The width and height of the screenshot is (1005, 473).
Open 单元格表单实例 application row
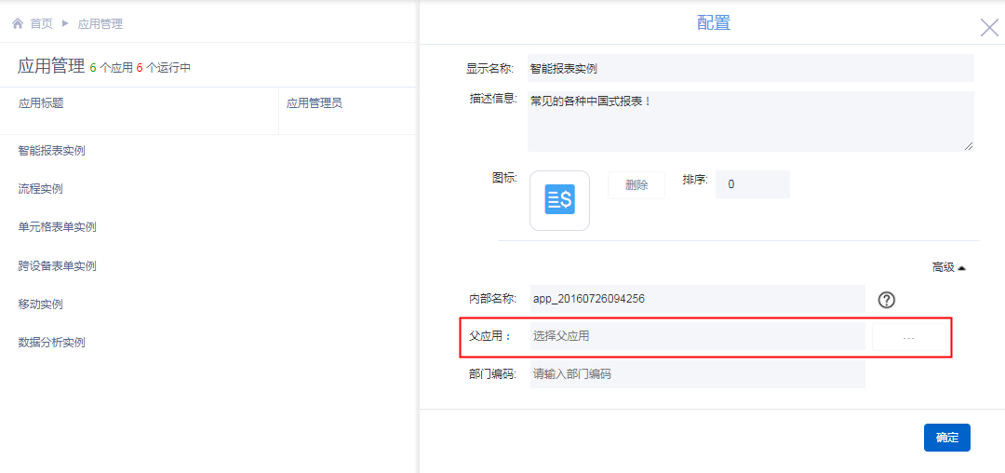(x=58, y=227)
